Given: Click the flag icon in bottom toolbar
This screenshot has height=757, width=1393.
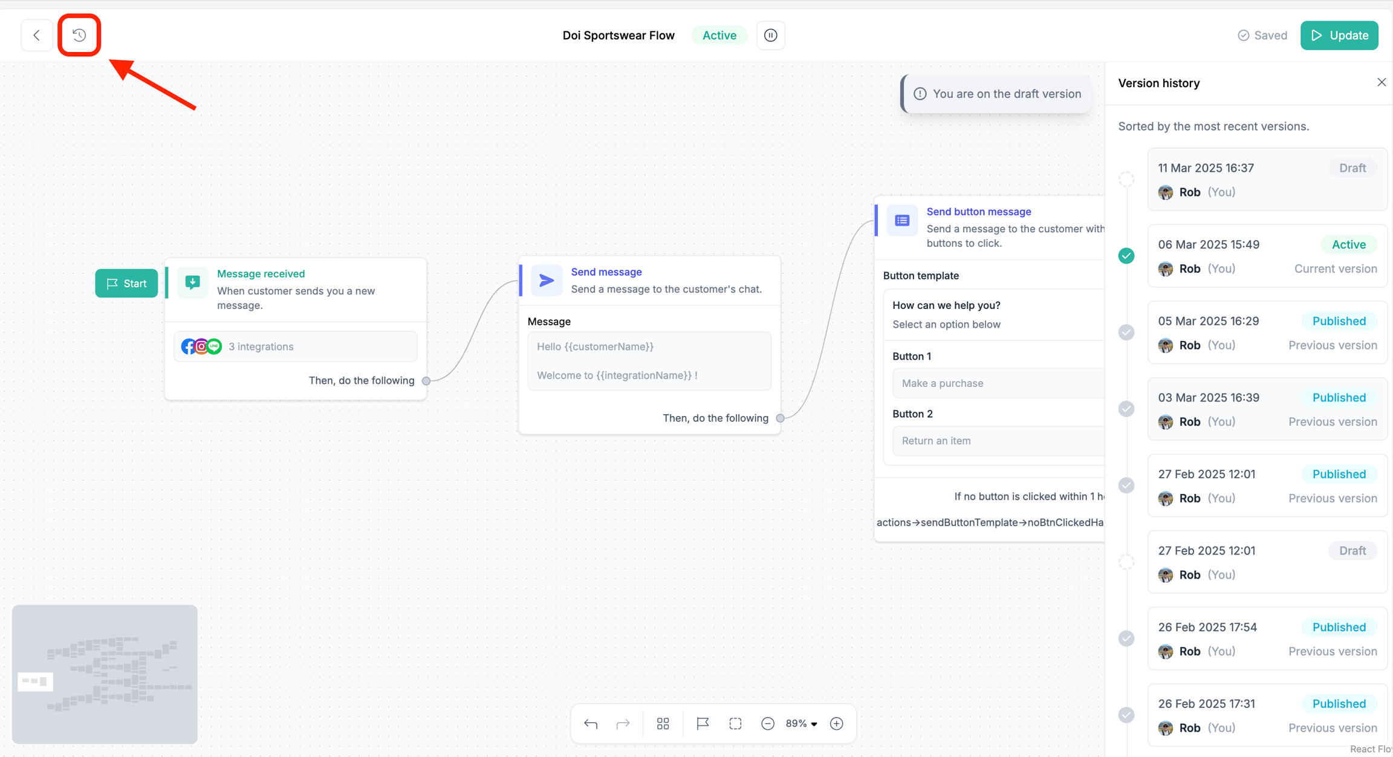Looking at the screenshot, I should point(702,723).
